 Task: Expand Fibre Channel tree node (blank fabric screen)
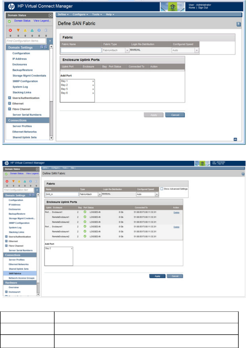10,109
